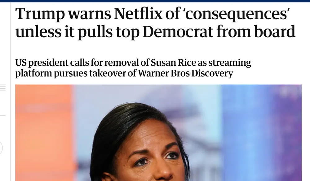Click the partially visible circular share button

1,148
